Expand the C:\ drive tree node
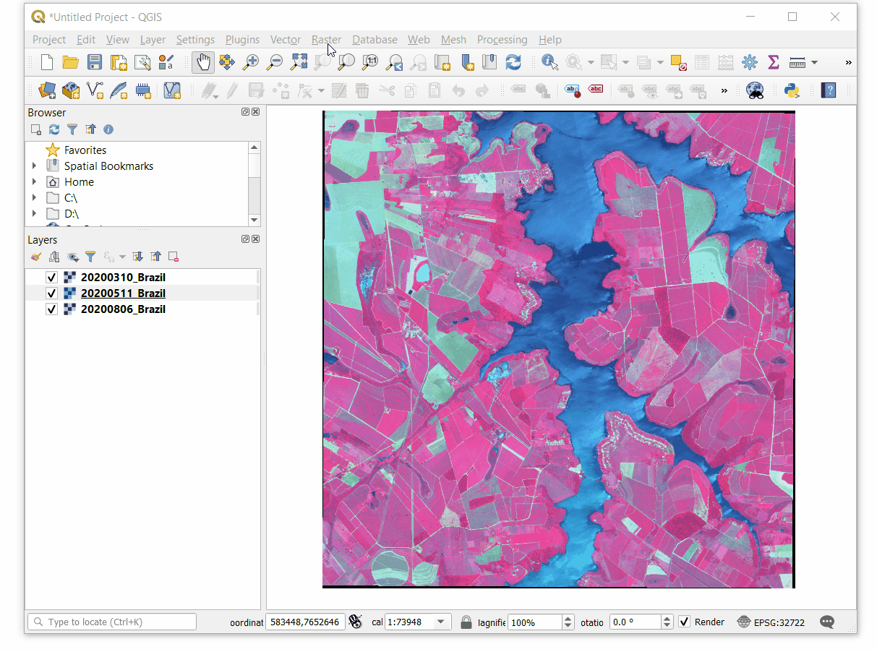 click(34, 198)
